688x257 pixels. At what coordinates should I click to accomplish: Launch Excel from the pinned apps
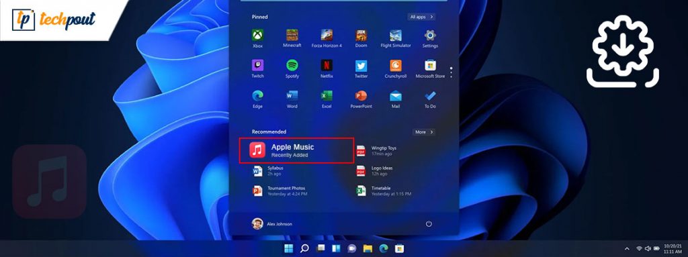327,99
